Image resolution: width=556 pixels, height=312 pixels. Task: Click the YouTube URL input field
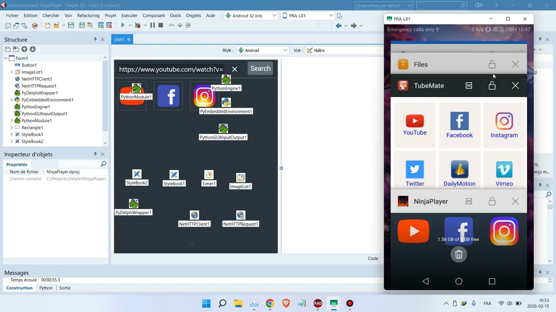tap(172, 69)
